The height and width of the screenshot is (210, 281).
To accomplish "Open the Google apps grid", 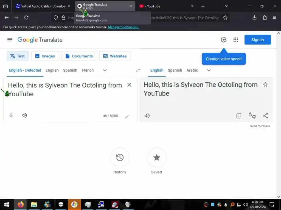I will [236, 40].
